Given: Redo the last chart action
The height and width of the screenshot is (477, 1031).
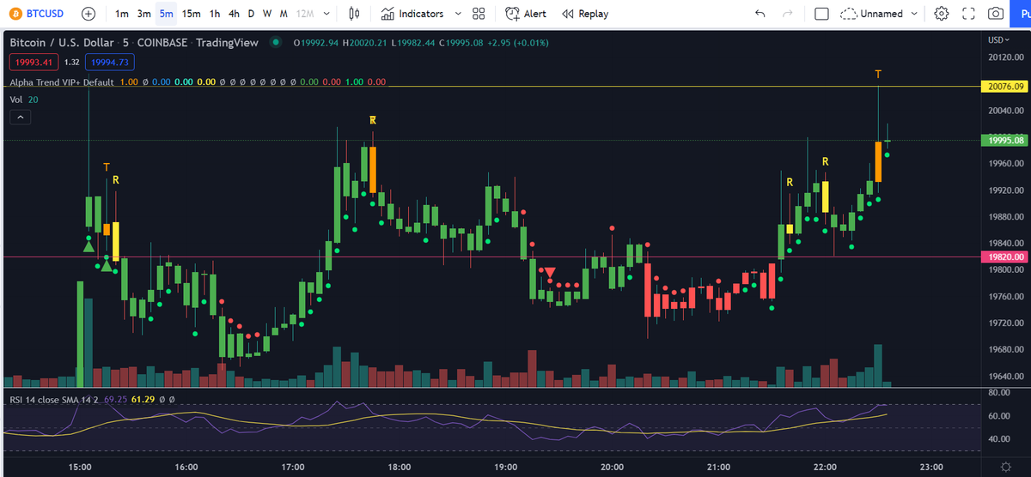Looking at the screenshot, I should 787,14.
